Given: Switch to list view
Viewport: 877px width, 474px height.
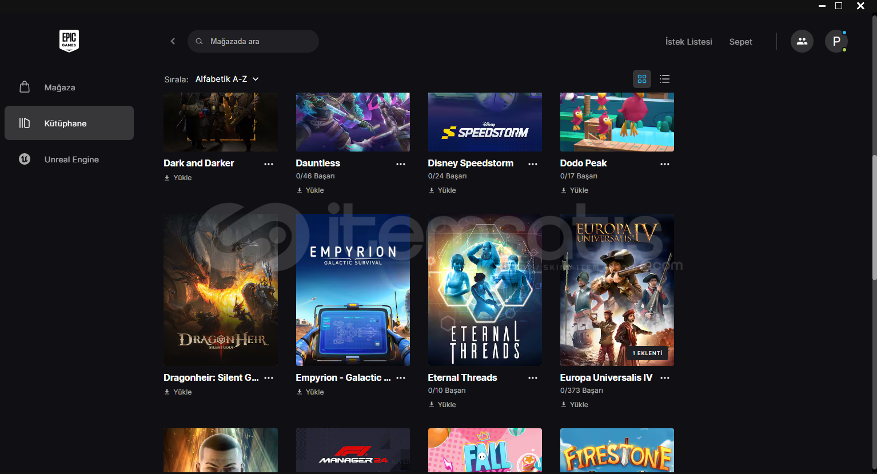Looking at the screenshot, I should (x=664, y=79).
